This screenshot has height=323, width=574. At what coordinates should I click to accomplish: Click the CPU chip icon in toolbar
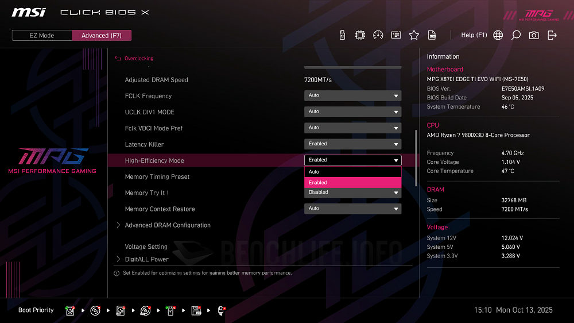(360, 35)
